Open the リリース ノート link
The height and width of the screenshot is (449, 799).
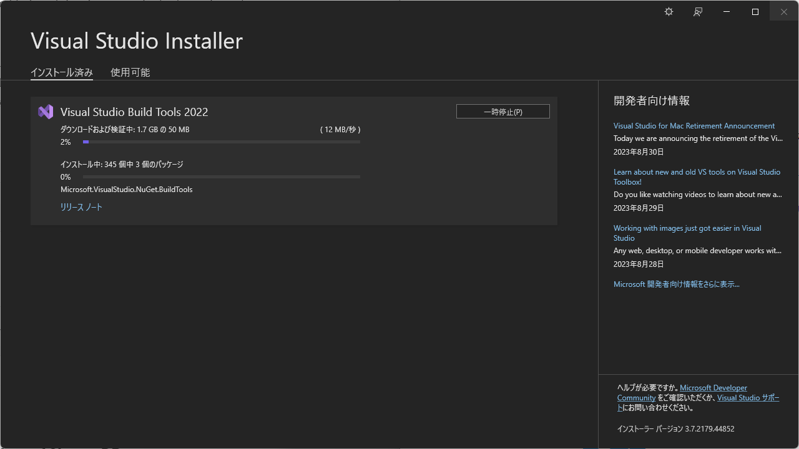click(x=81, y=207)
